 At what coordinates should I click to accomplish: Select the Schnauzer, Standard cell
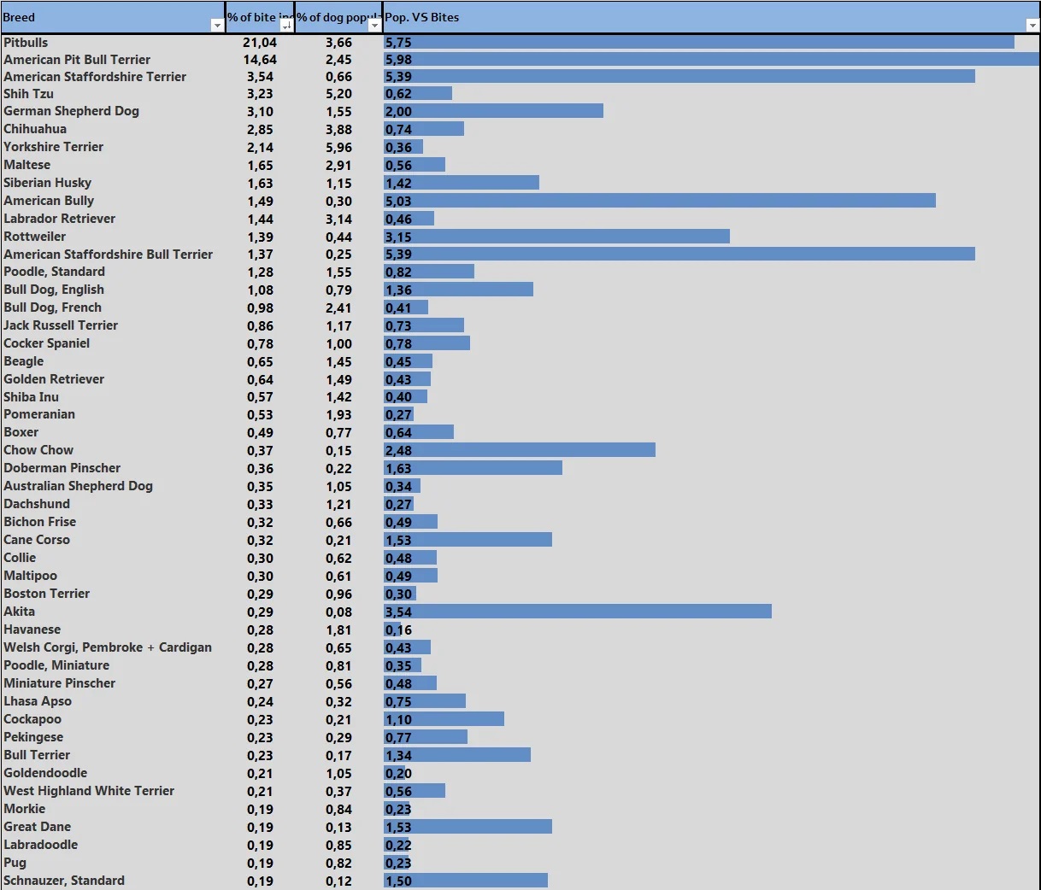tap(64, 881)
